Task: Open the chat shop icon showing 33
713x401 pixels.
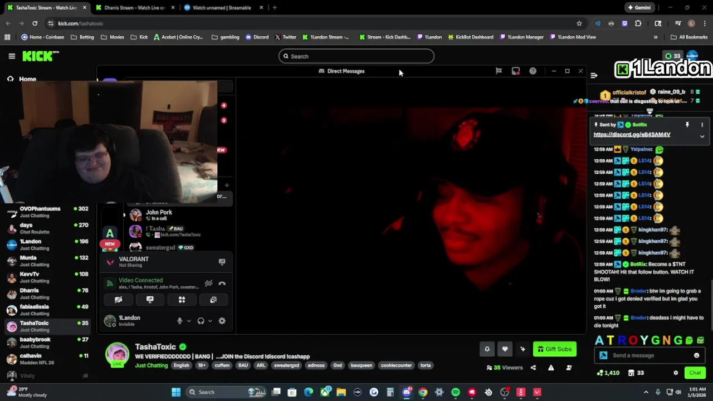Action: coord(636,373)
